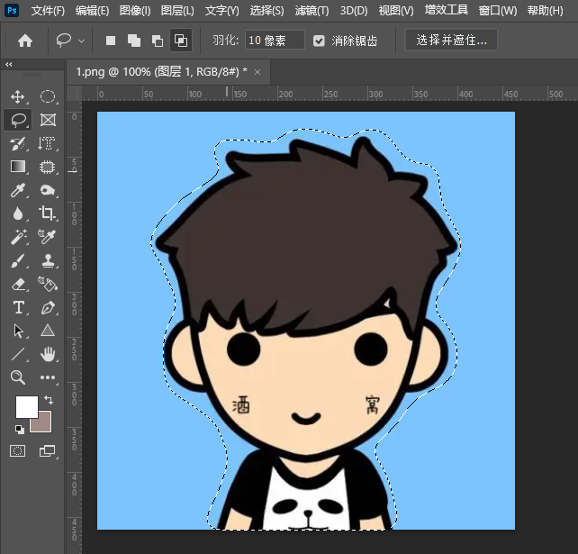Select the Path Selection arrow tool
The image size is (578, 554).
pyautogui.click(x=18, y=331)
